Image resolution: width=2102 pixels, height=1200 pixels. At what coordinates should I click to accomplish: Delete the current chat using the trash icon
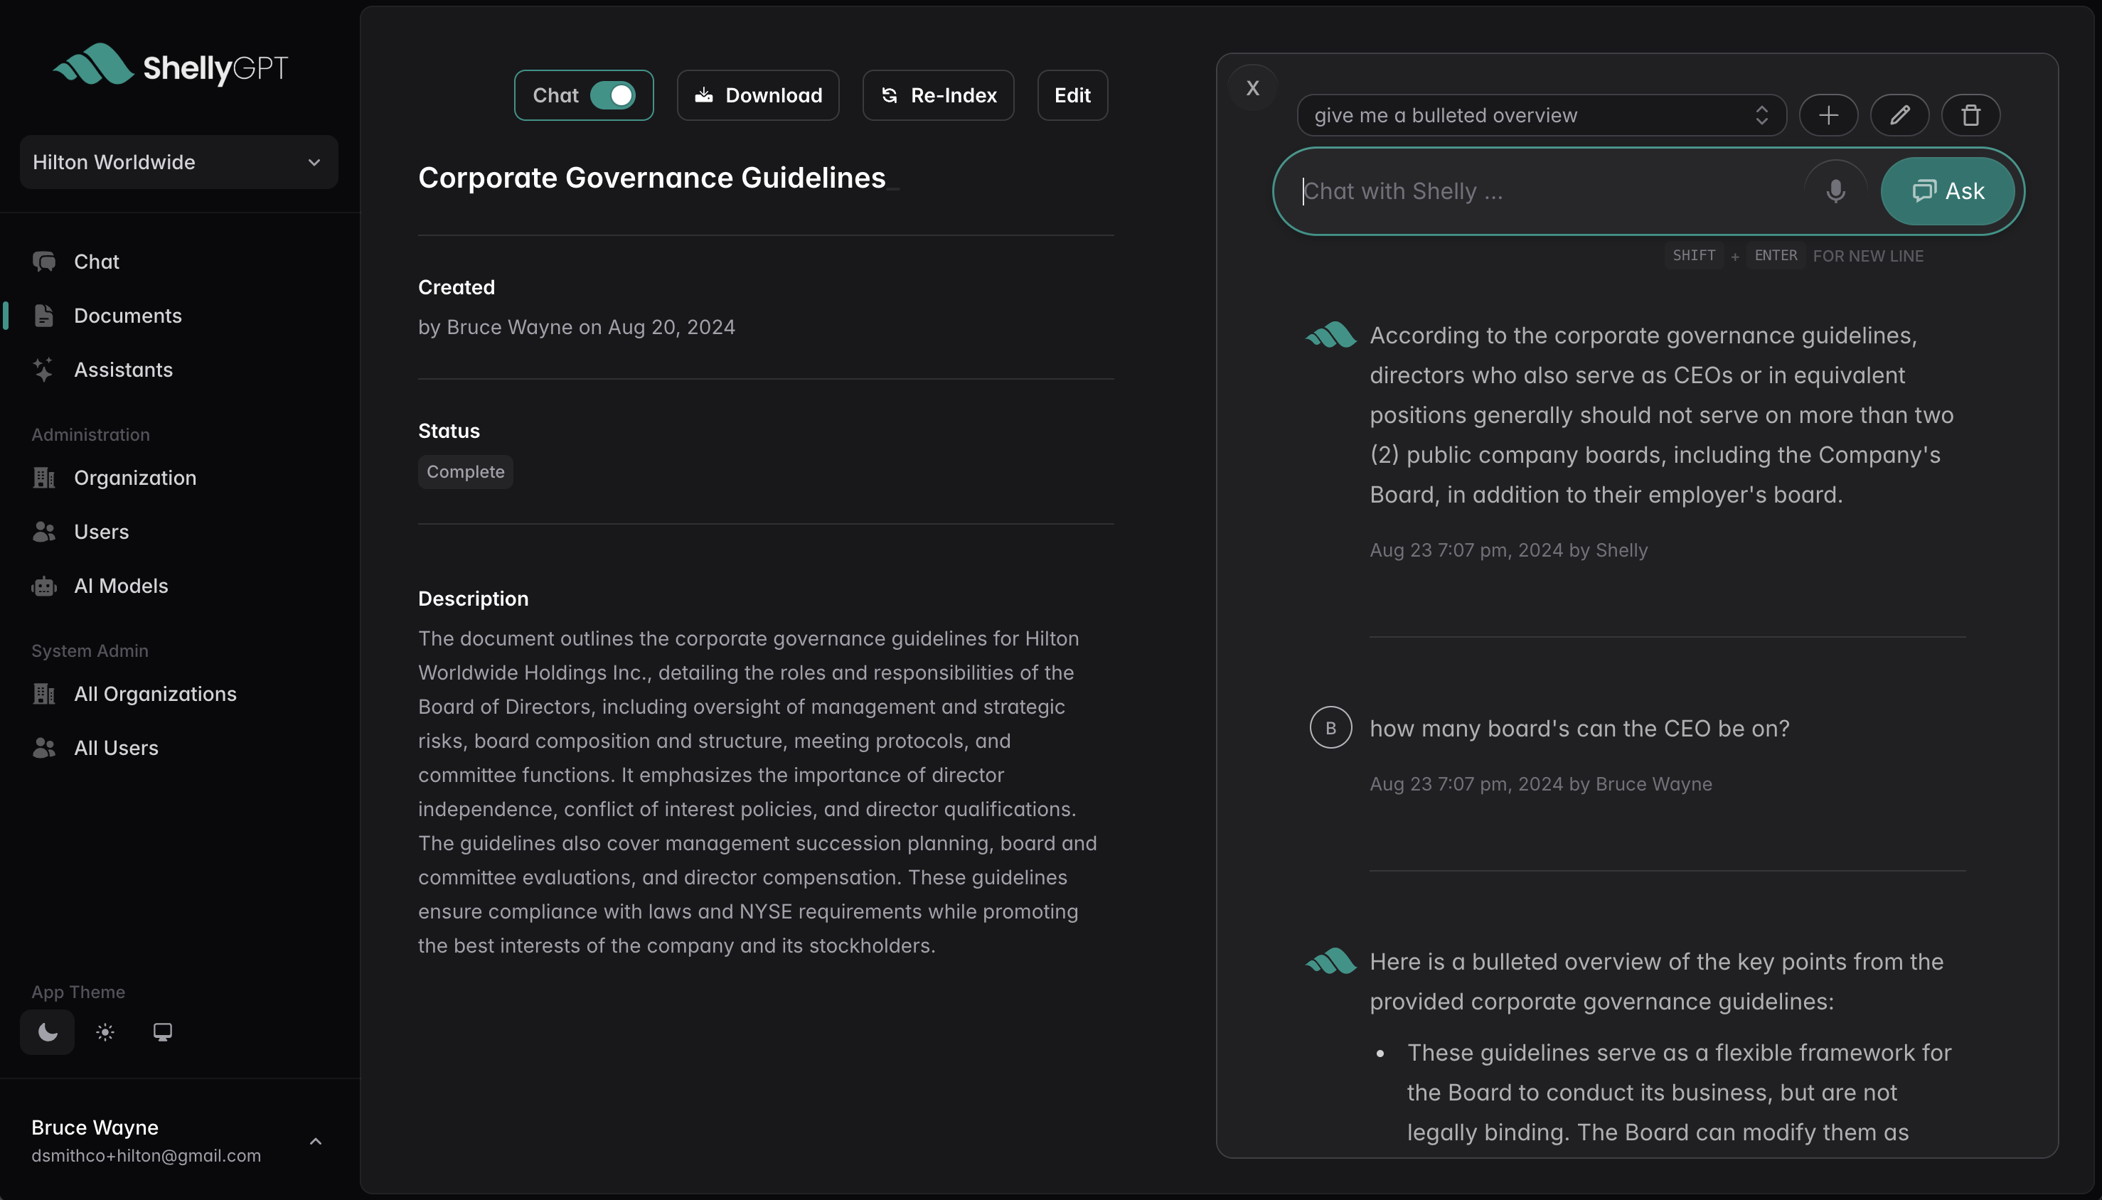coord(1970,114)
